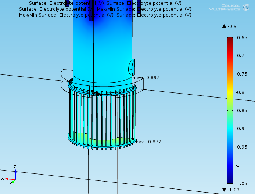Click the downward triangle minimum marker

point(224,190)
